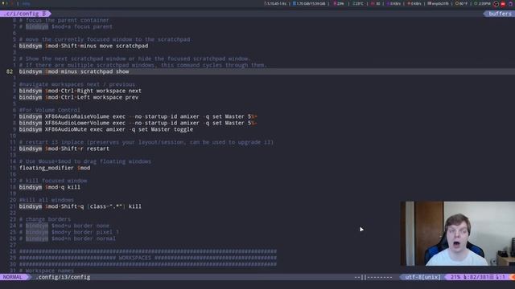Click the 'floating_modifier $mod' line
The image size is (515, 289).
55,168
